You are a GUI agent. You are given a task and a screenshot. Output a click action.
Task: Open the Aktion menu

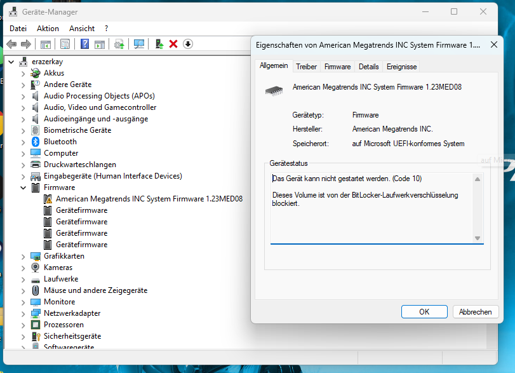point(48,29)
